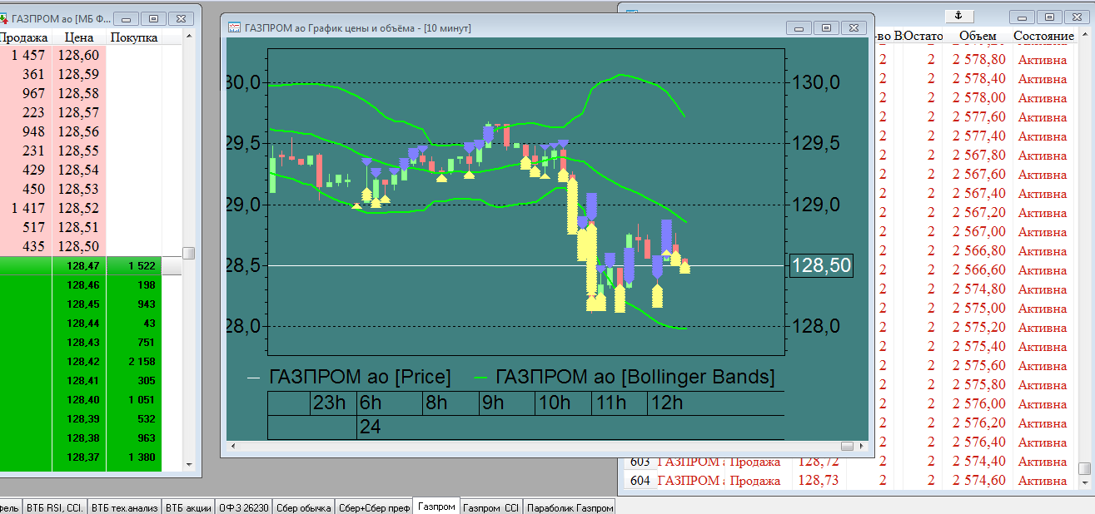Click Активна status in the 2 574,60 row

click(x=1042, y=481)
